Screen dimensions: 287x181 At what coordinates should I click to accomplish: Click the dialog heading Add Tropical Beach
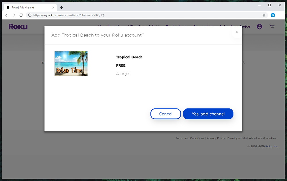[98, 35]
